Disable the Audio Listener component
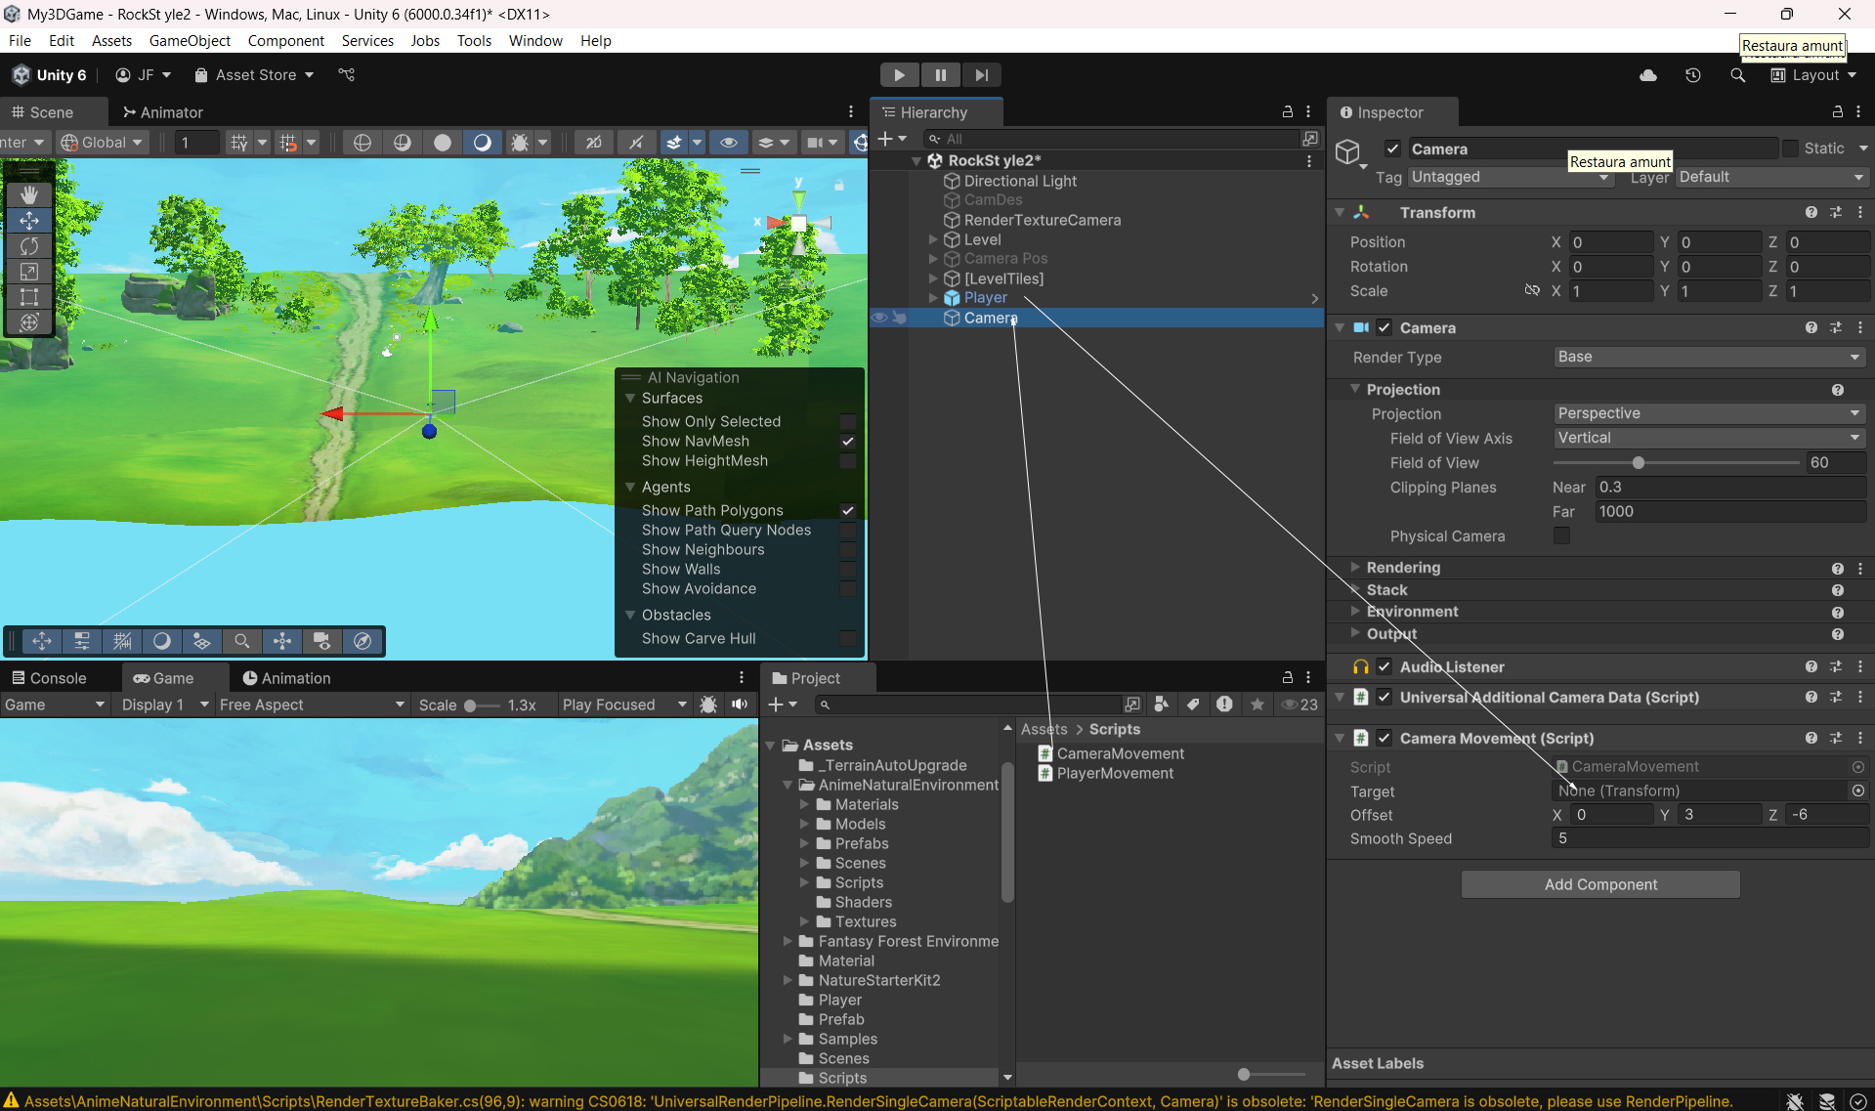 [1384, 666]
